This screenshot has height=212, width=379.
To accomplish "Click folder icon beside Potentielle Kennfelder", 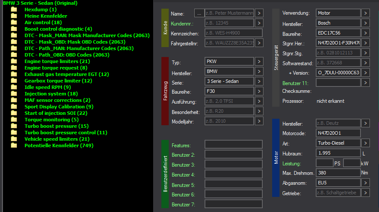I will point(14,146).
